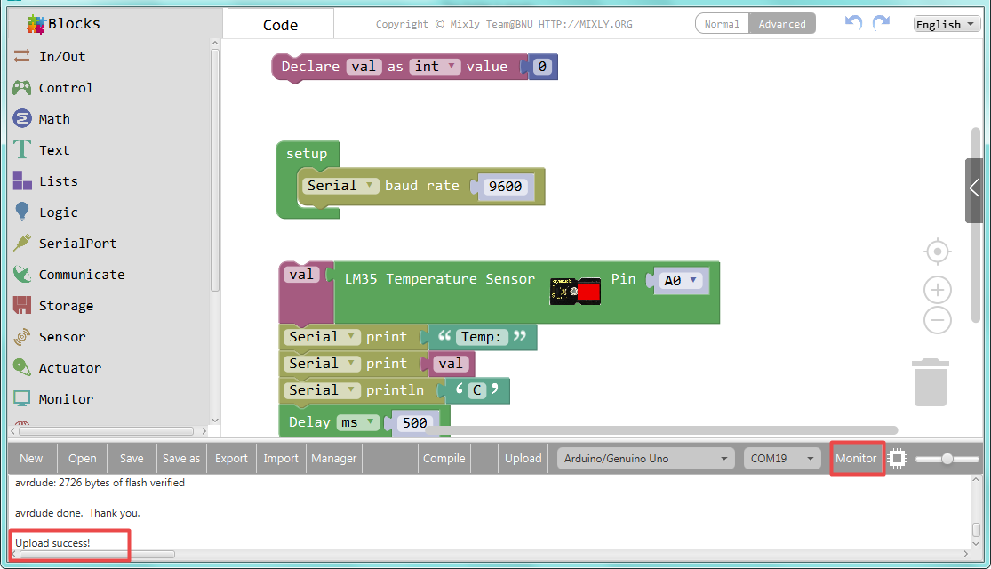Viewport: 991px width, 569px height.
Task: Open the Logic lightbulb icon category
Action: 22,212
